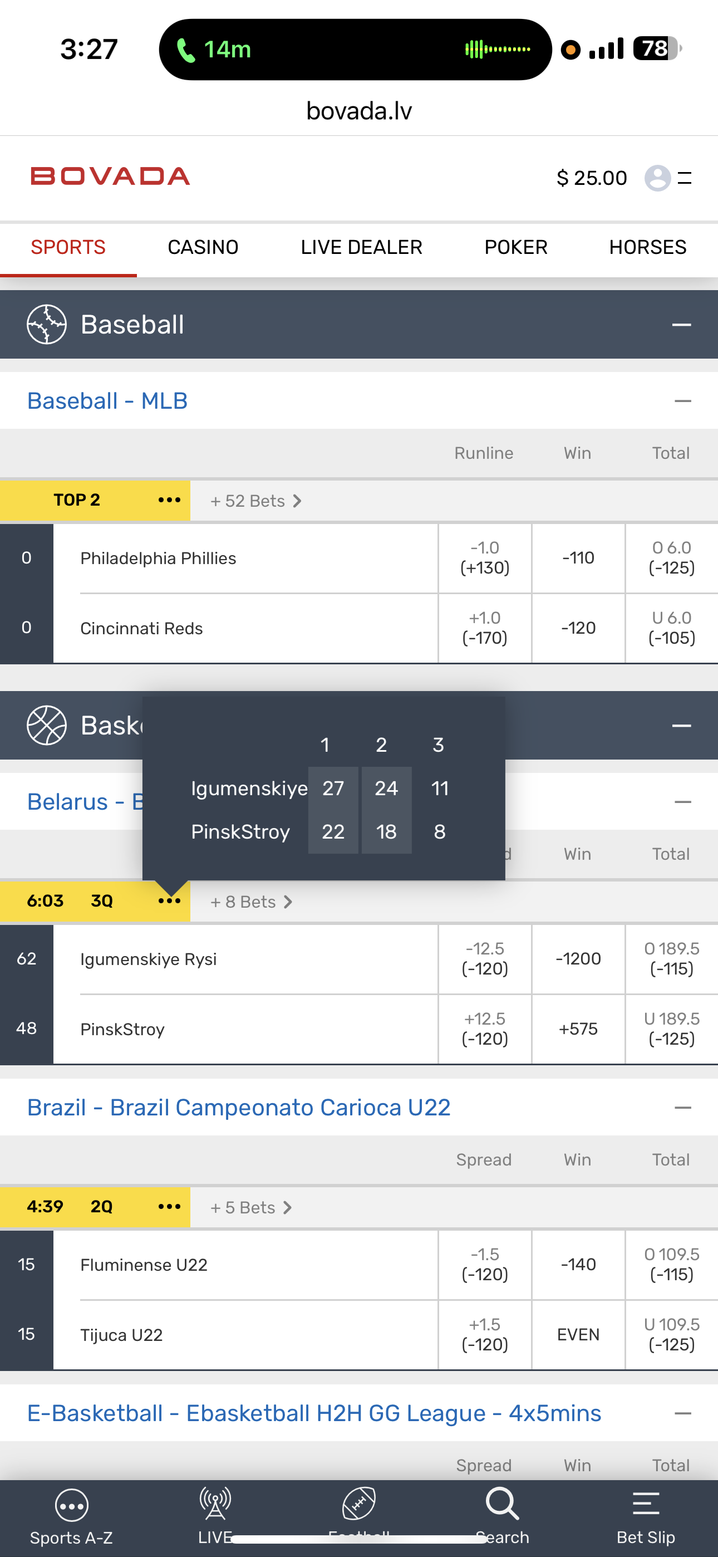Image resolution: width=718 pixels, height=1557 pixels.
Task: Open E-Basketball H2H GG League link
Action: [x=314, y=1413]
